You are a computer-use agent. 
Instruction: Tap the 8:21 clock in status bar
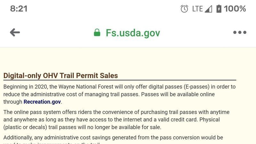click(x=19, y=9)
